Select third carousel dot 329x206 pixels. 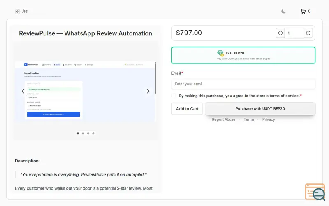tap(88, 133)
